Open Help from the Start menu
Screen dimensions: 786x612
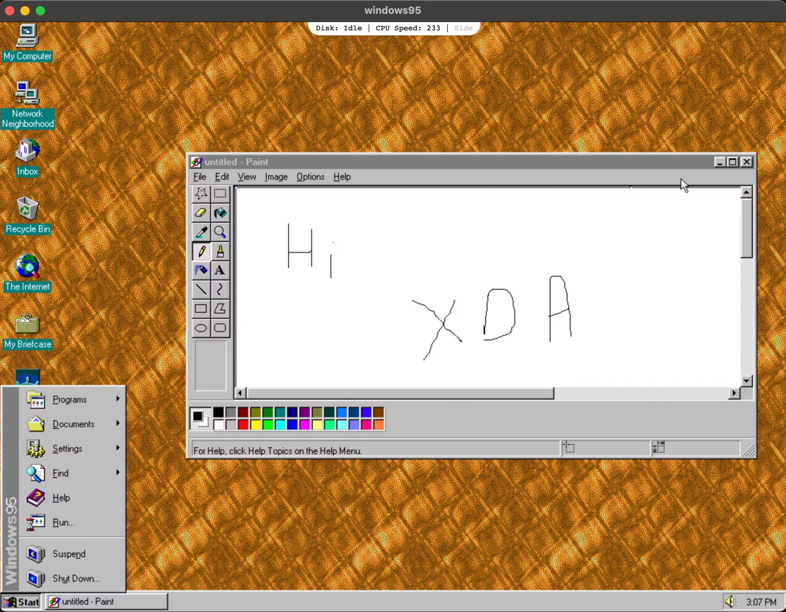pyautogui.click(x=72, y=498)
